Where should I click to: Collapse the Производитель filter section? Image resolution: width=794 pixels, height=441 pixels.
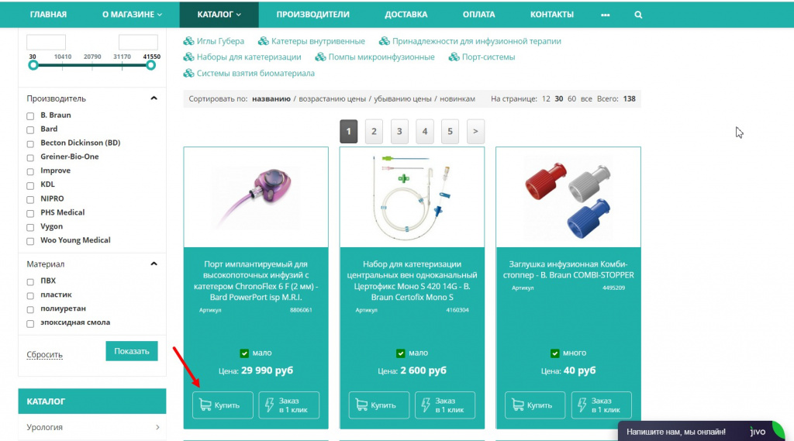(154, 98)
